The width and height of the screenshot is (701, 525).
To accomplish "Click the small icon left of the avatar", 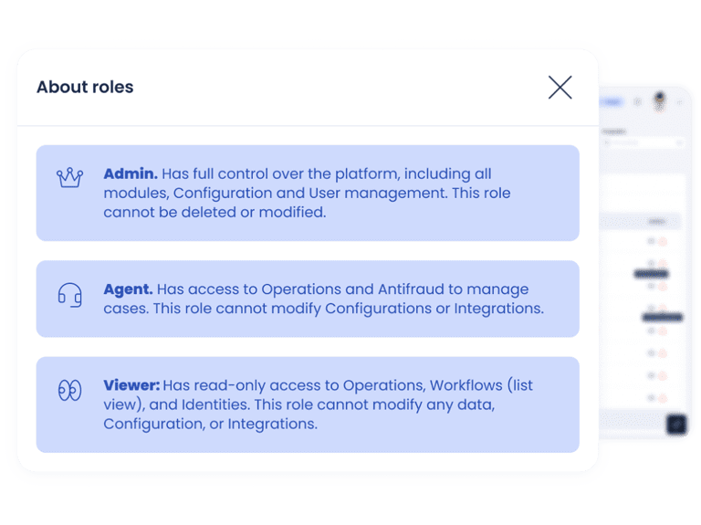I will [637, 102].
